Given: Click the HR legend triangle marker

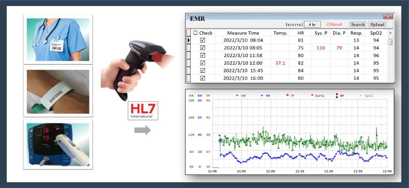Looking at the screenshot, I should [x=237, y=96].
